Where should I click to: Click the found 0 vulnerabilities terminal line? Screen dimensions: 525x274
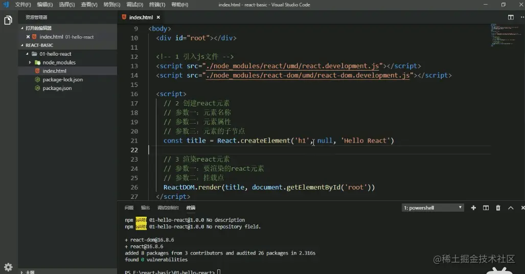(156, 260)
